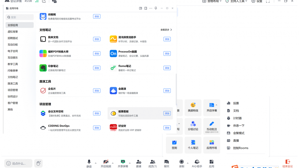The image size is (299, 168).
Task: Open 美颜特效 beauty effects tile
Action: (193, 108)
